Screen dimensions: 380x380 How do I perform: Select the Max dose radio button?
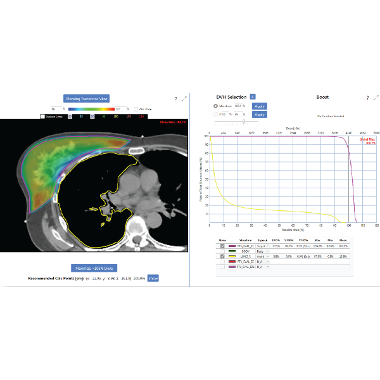[215, 106]
